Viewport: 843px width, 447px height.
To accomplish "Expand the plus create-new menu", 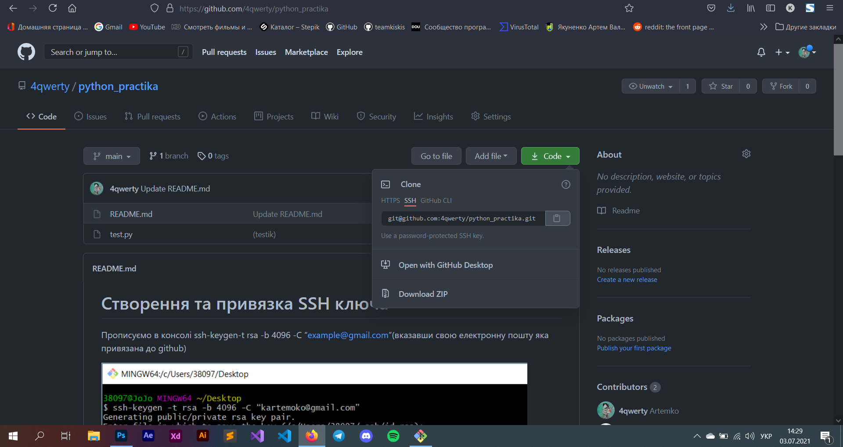I will tap(782, 52).
